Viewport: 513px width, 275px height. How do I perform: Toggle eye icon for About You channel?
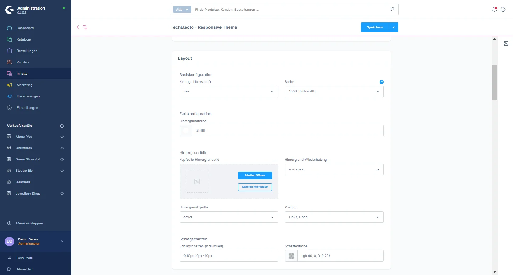click(62, 137)
